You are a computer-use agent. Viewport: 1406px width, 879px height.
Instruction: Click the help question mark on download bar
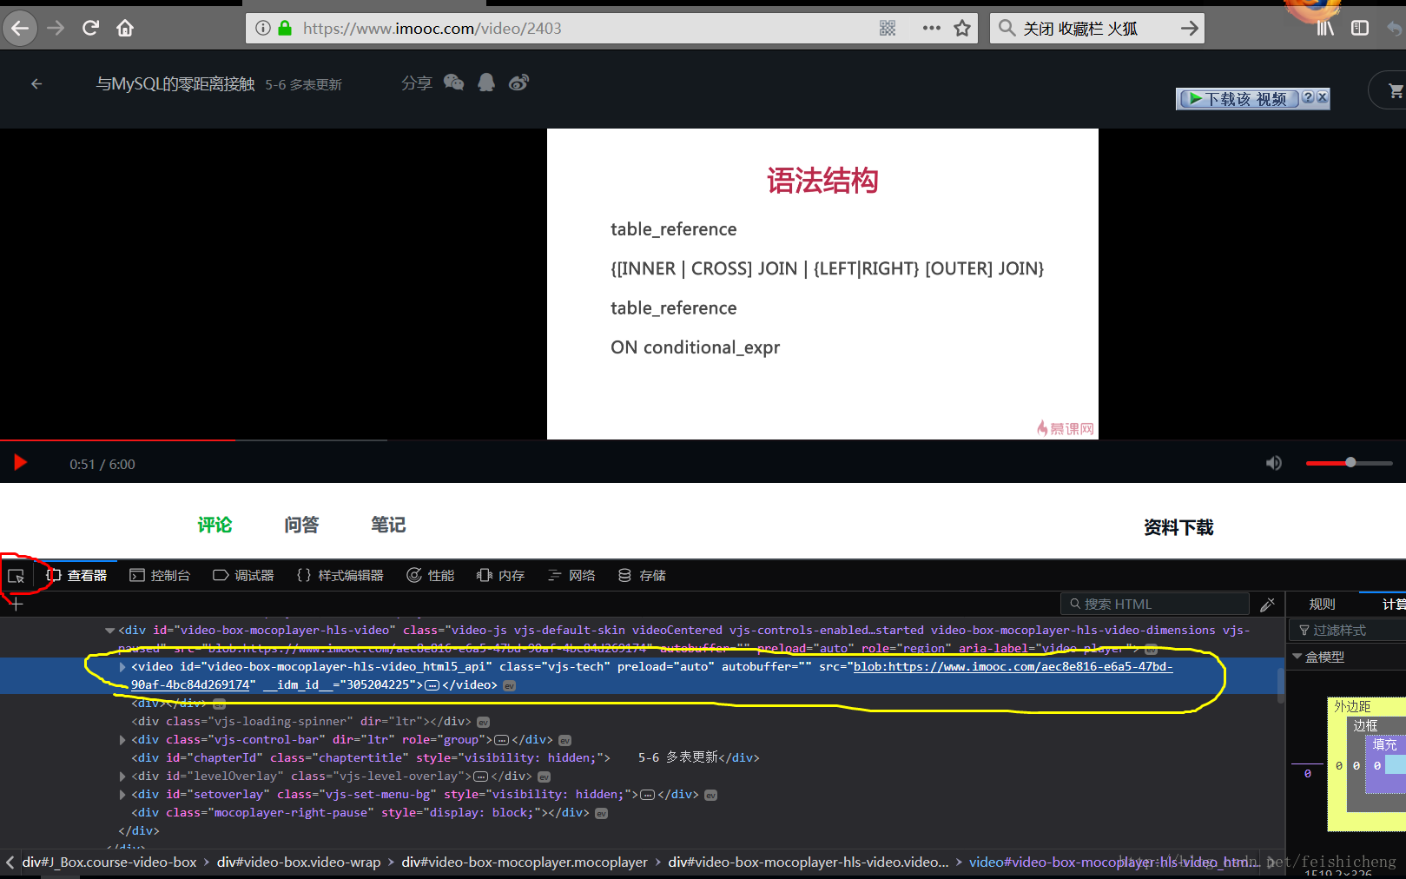tap(1308, 98)
